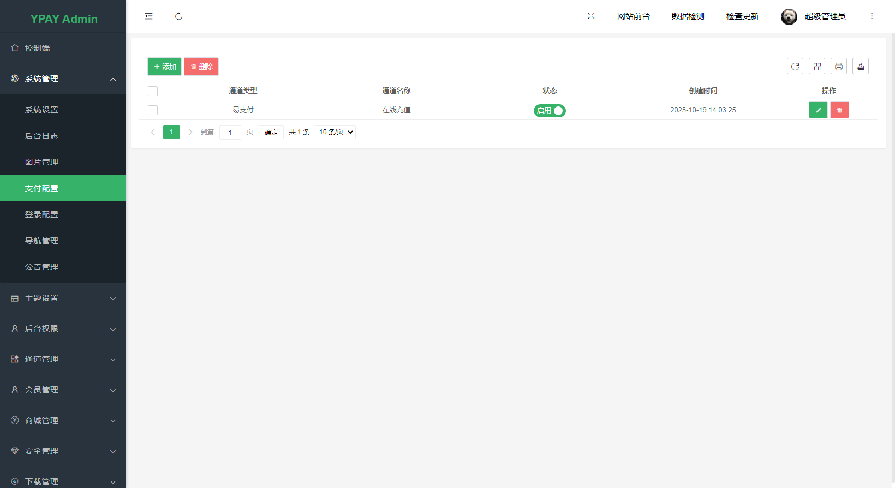Expand the 通道管理 sidebar menu

(63, 360)
